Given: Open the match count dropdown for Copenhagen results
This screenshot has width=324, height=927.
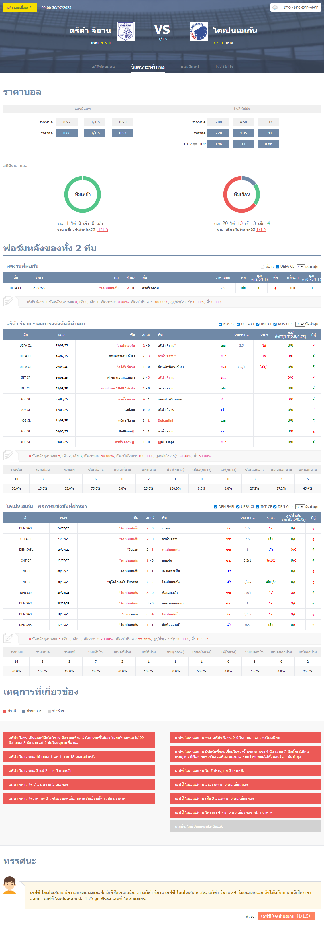Looking at the screenshot, I should (x=300, y=507).
